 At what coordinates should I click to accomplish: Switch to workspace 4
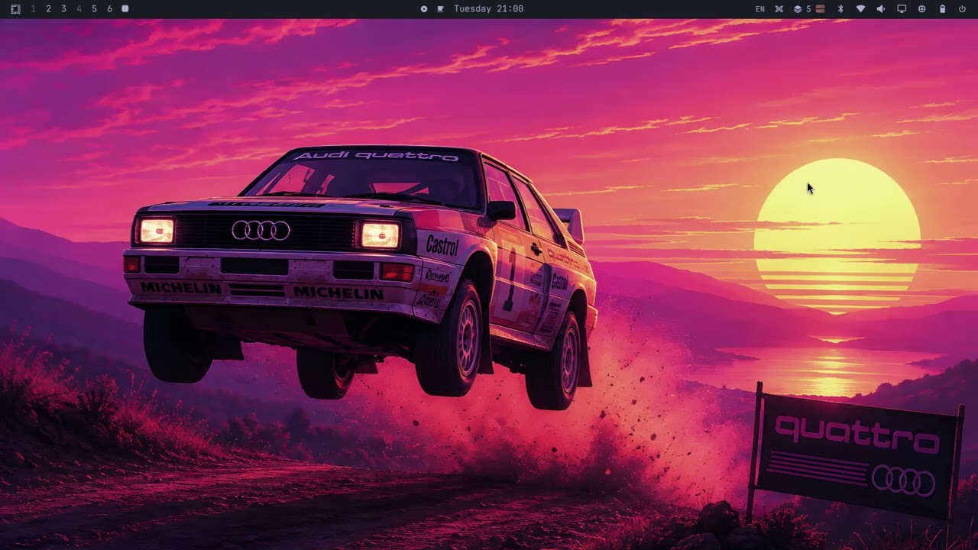tap(79, 9)
